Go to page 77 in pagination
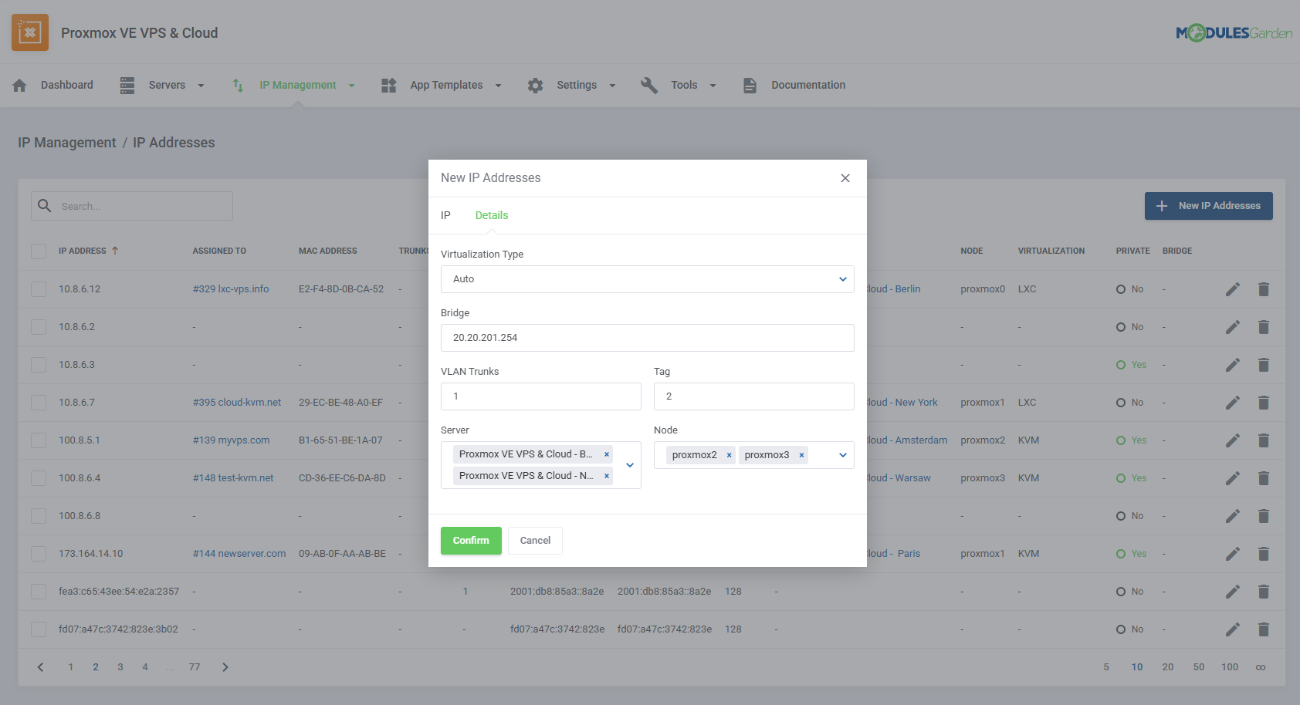The width and height of the screenshot is (1300, 705). tap(195, 666)
